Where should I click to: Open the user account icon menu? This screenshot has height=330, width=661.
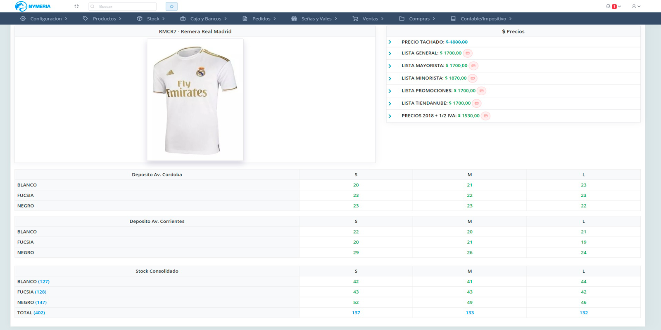tap(636, 6)
